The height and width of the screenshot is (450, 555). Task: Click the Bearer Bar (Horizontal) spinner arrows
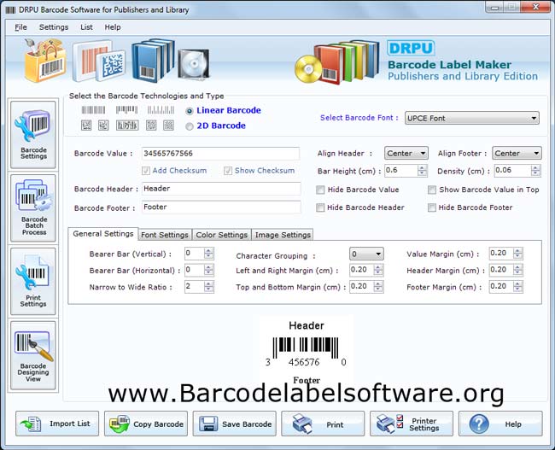(x=209, y=270)
